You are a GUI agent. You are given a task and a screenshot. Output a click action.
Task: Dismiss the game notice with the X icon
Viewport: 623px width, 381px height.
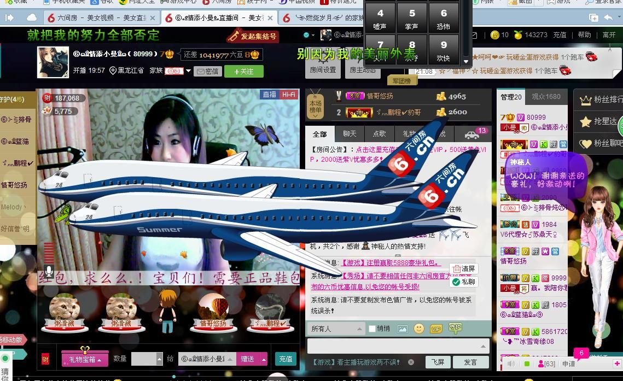[x=411, y=362]
